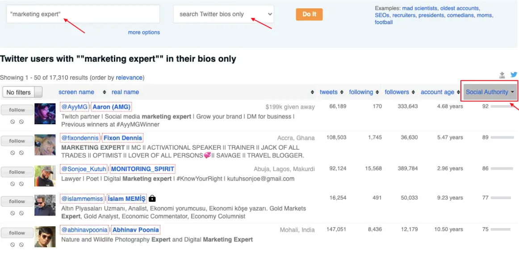Click the download results icon
The height and width of the screenshot is (253, 519).
click(x=502, y=75)
